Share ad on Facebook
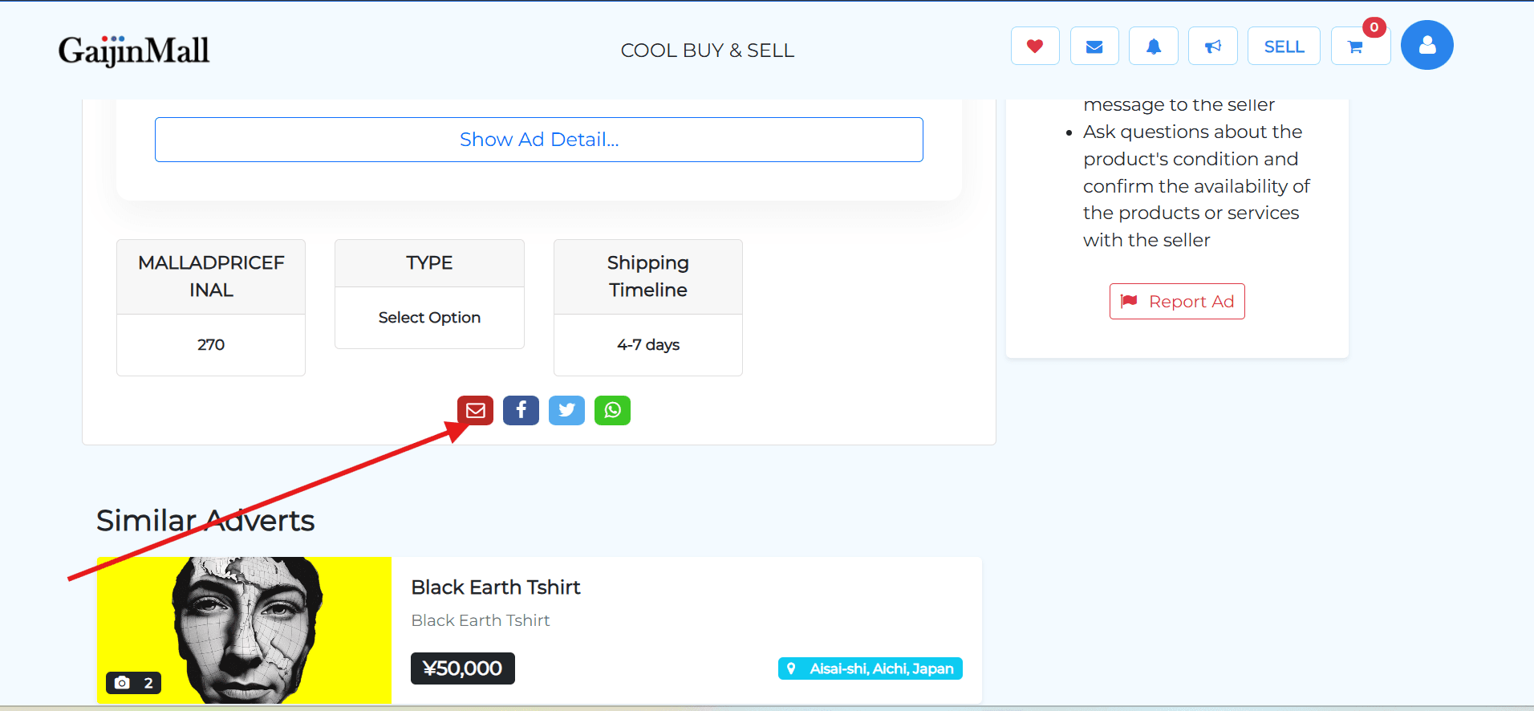1534x711 pixels. coord(521,410)
